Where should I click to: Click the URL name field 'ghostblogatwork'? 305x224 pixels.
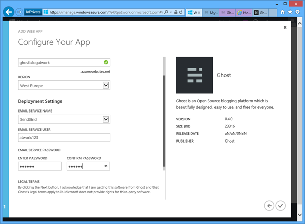[64, 62]
